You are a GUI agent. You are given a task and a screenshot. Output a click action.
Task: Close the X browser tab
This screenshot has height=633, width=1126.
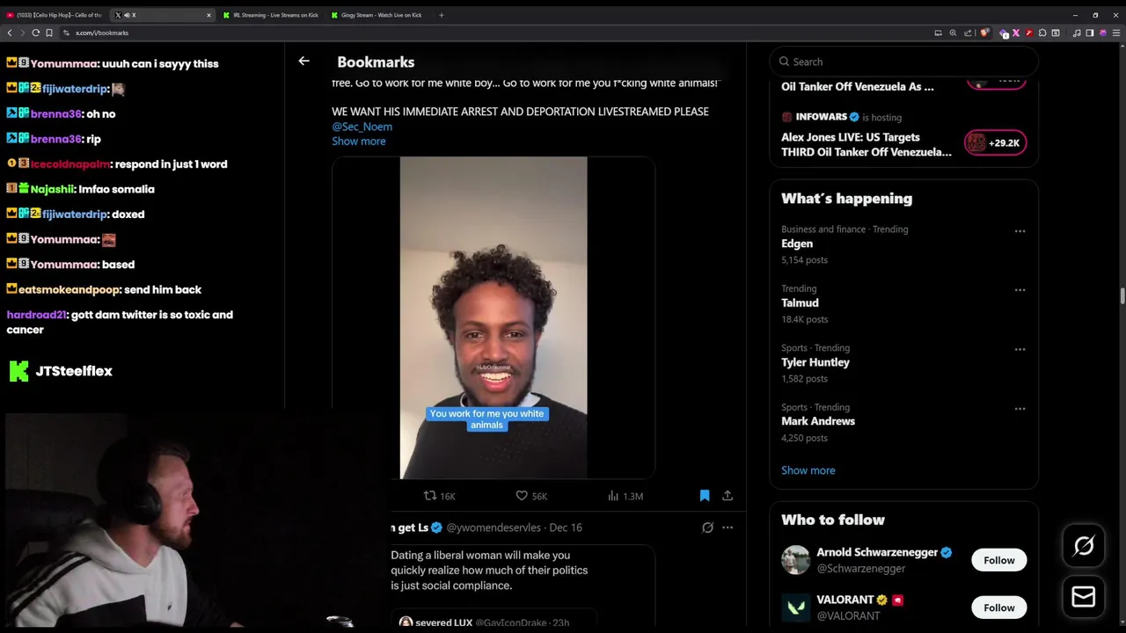pos(208,15)
